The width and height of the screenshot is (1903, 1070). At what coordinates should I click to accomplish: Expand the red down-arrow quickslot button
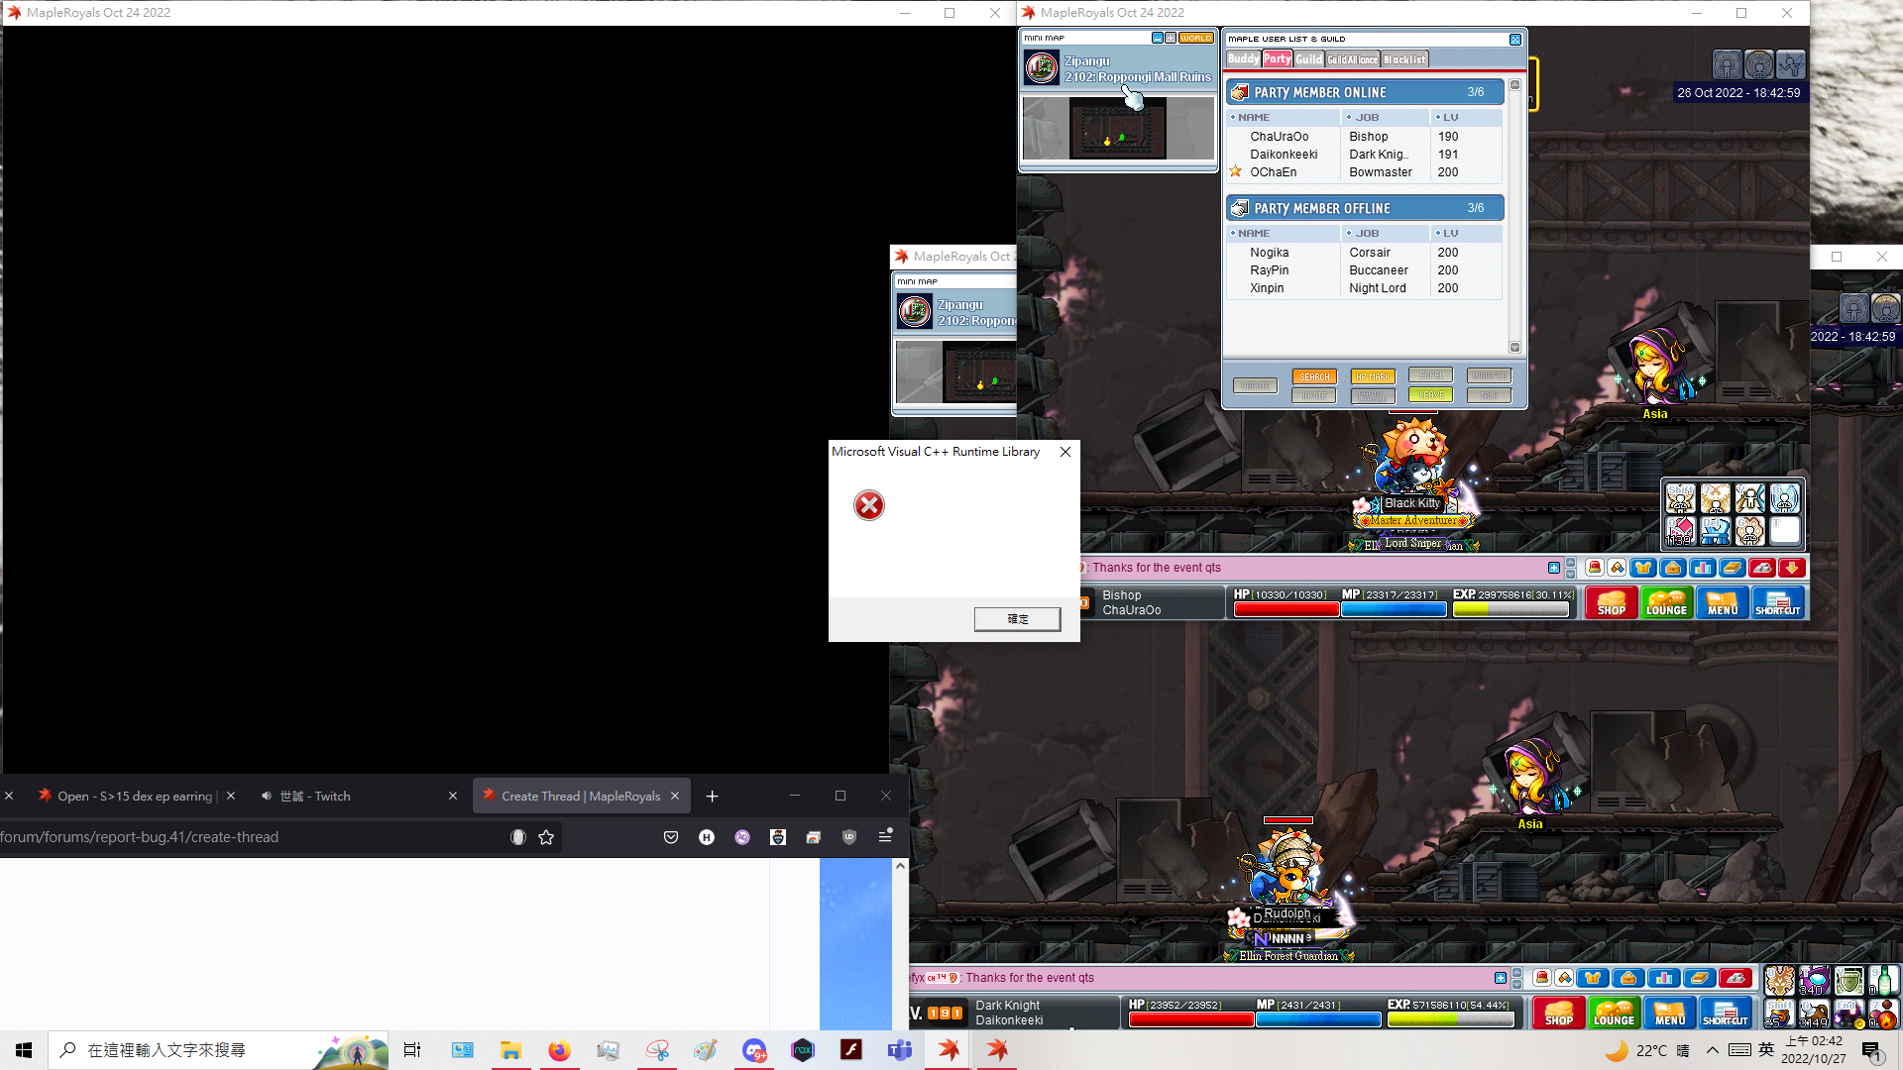1791,568
